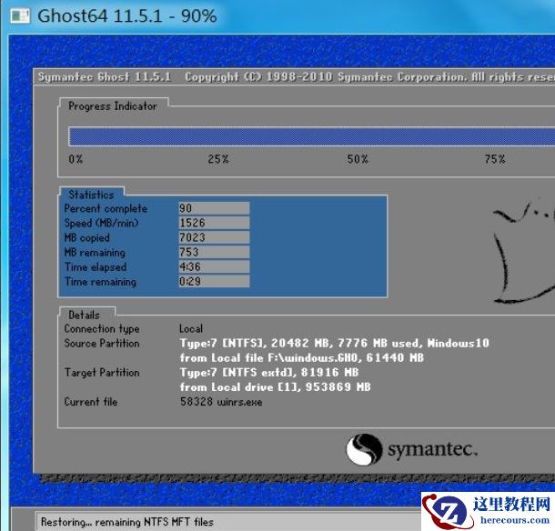Click the Restoring NTFS MFT files status
The width and height of the screenshot is (555, 531).
tap(127, 522)
